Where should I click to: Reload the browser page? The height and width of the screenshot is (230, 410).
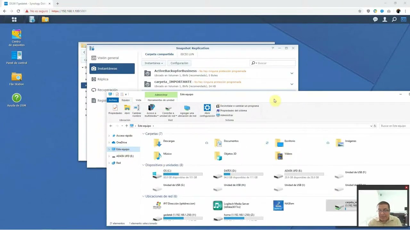pos(18,11)
